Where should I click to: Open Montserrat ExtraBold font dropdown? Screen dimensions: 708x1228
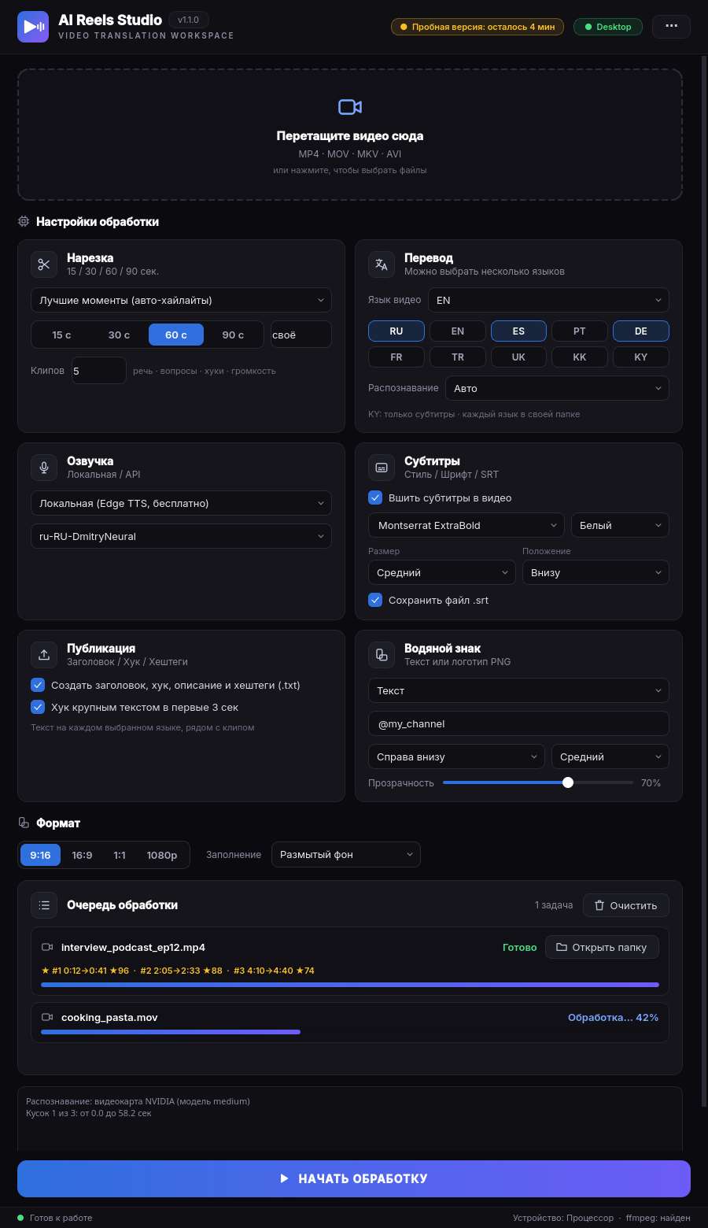pos(466,525)
